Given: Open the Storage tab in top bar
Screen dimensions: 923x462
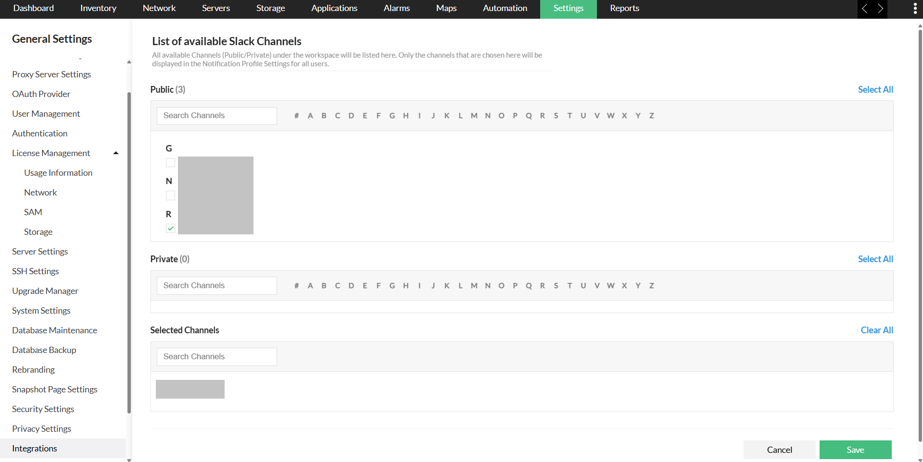Looking at the screenshot, I should 271,8.
